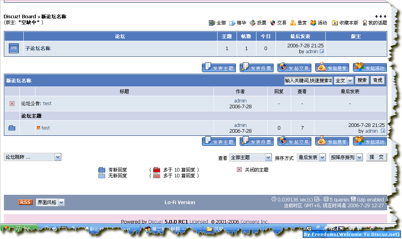This screenshot has height=239, width=402.
Task: Click the IPB subforum icon
Action: pyautogui.click(x=14, y=48)
